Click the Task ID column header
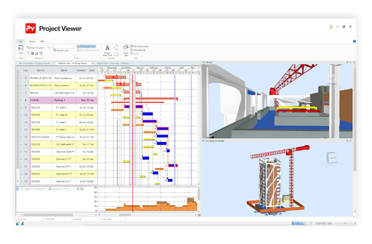The image size is (372, 244). [x=40, y=70]
